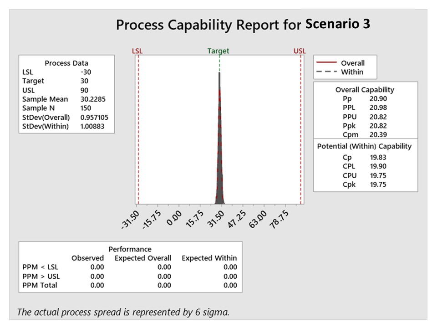Select the PPM Total row label

pos(40,285)
